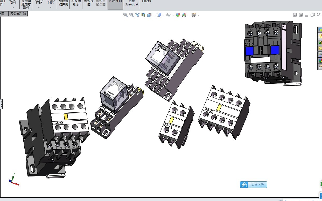This screenshot has width=322, height=201.
Task: Click the Hide/Show Items glasses icon
Action: [x=169, y=15]
